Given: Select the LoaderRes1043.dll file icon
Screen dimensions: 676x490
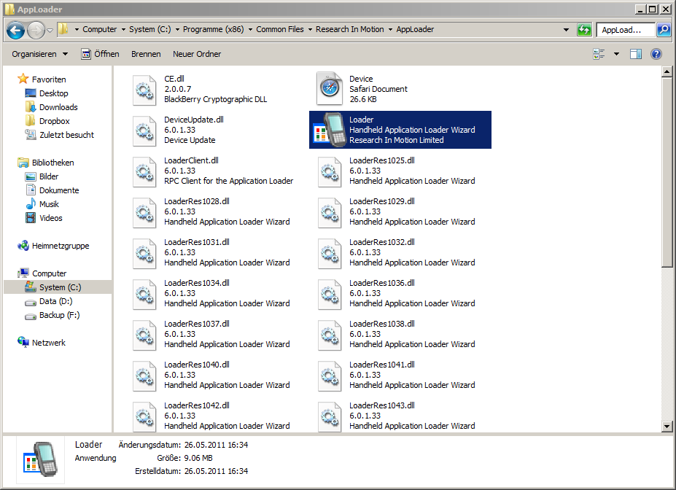Looking at the screenshot, I should click(330, 416).
